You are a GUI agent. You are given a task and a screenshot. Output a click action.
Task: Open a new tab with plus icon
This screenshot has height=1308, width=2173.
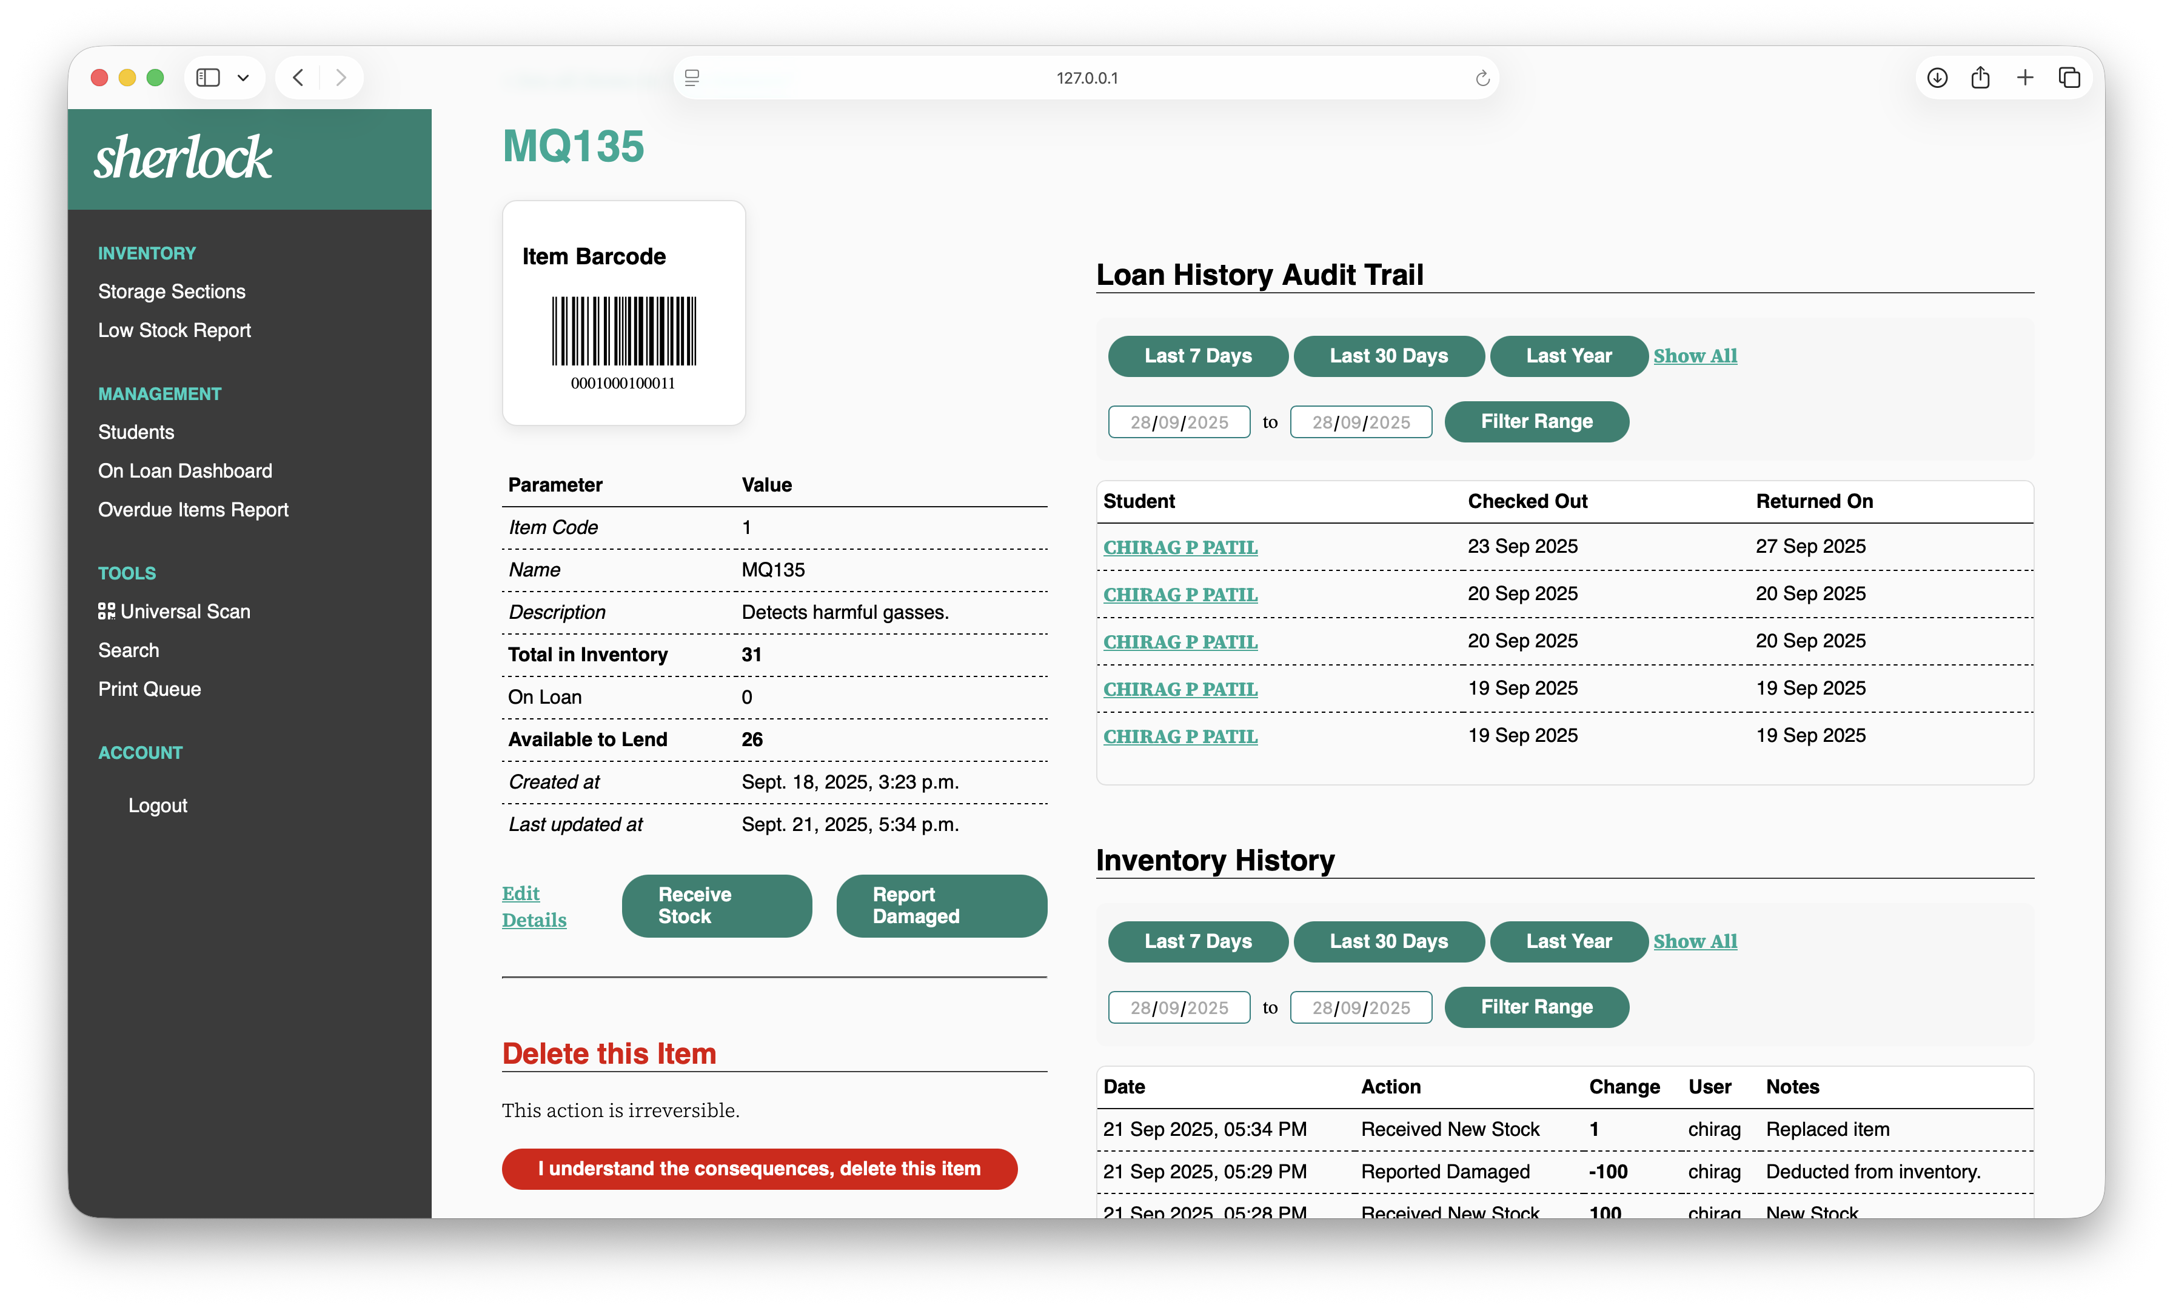click(2025, 78)
